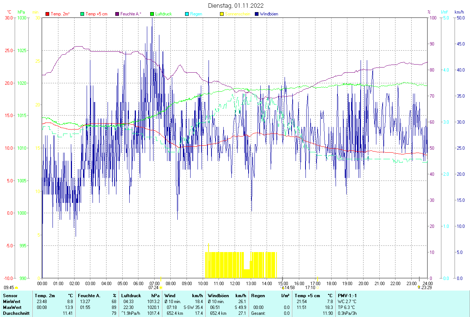The width and height of the screenshot is (470, 317).
Task: Click the bright green Luftdruck legend swatch
Action: tap(152, 14)
